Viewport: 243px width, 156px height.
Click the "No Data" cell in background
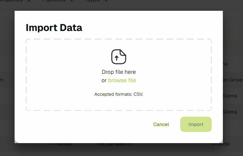[64, 144]
